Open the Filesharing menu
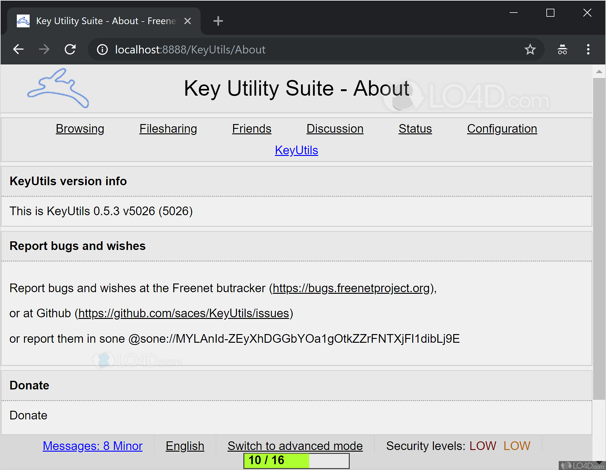This screenshot has height=470, width=606. [168, 129]
